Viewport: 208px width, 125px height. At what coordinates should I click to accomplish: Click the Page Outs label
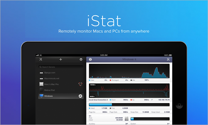(114, 112)
